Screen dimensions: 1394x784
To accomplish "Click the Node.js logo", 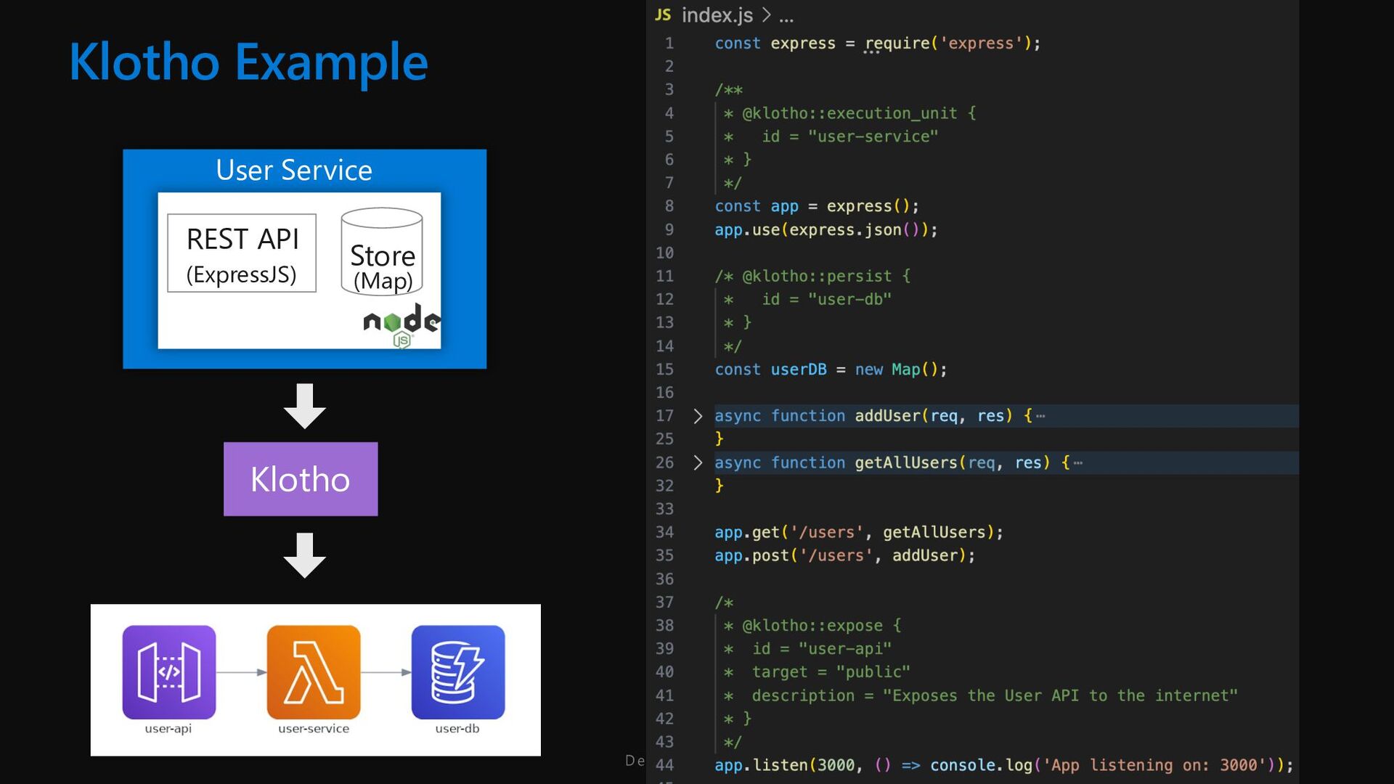I will pos(402,326).
